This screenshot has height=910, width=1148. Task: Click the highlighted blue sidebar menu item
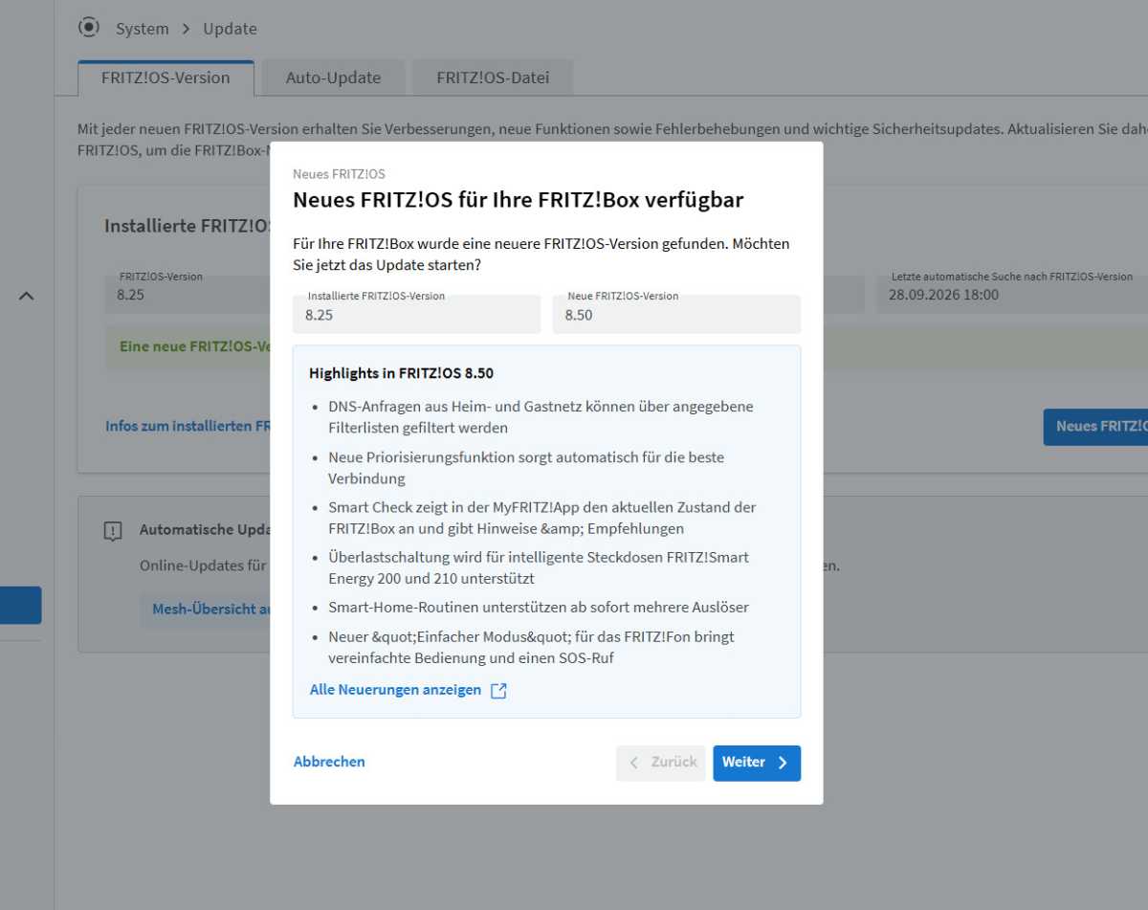point(20,606)
